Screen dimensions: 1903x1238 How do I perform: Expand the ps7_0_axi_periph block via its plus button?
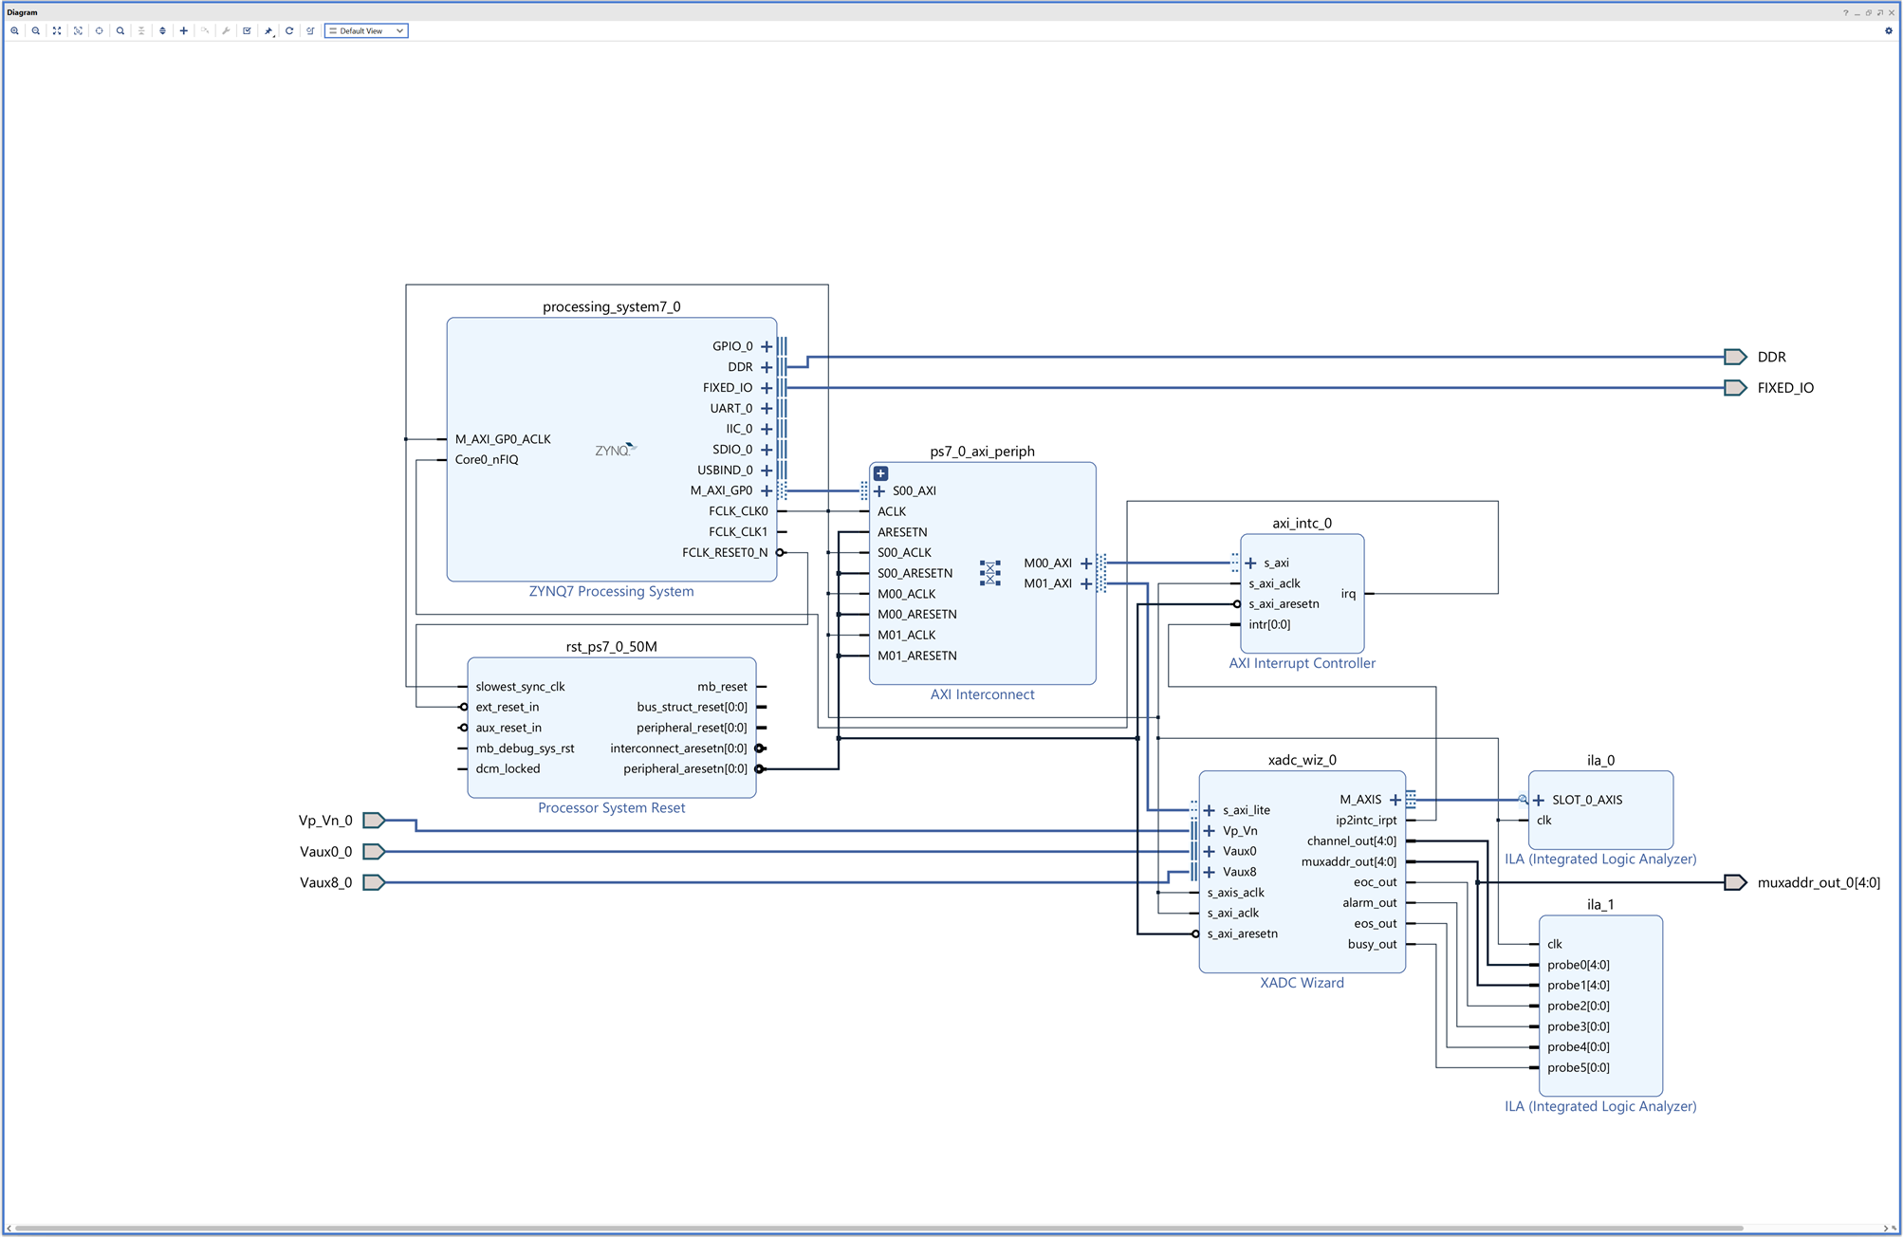pos(881,472)
